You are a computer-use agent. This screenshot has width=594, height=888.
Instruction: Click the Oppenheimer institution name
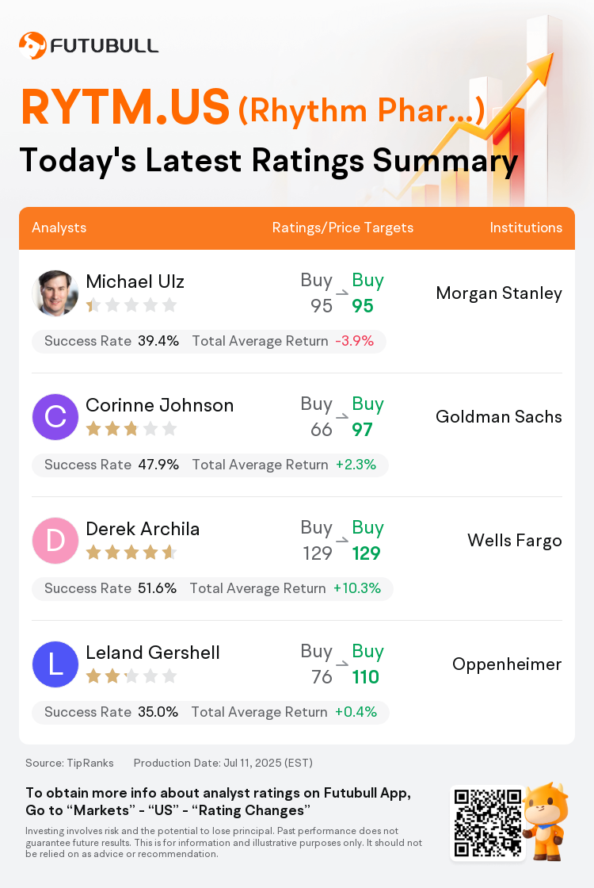tap(507, 664)
